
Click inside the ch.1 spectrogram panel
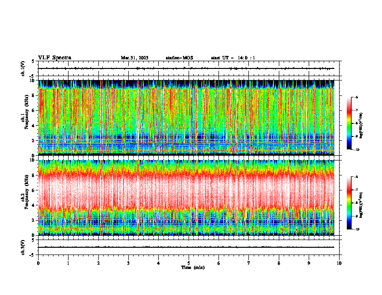point(186,118)
